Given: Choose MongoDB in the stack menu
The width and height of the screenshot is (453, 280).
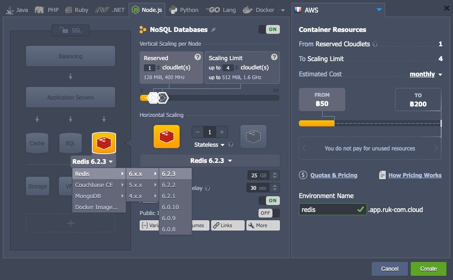Looking at the screenshot, I should coord(99,196).
